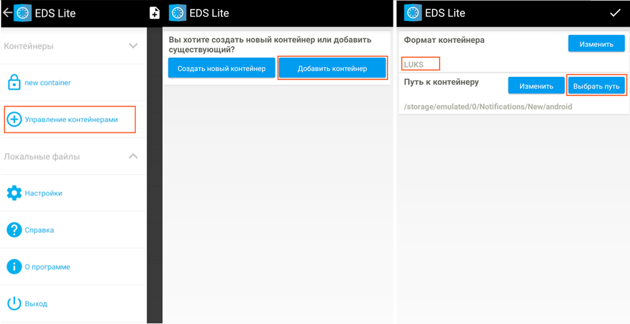Screen dimensions: 630x324
Task: Click the EDS Lite logo in the right panel
Action: point(412,13)
